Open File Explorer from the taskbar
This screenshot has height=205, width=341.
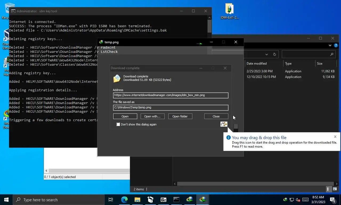coord(137,200)
